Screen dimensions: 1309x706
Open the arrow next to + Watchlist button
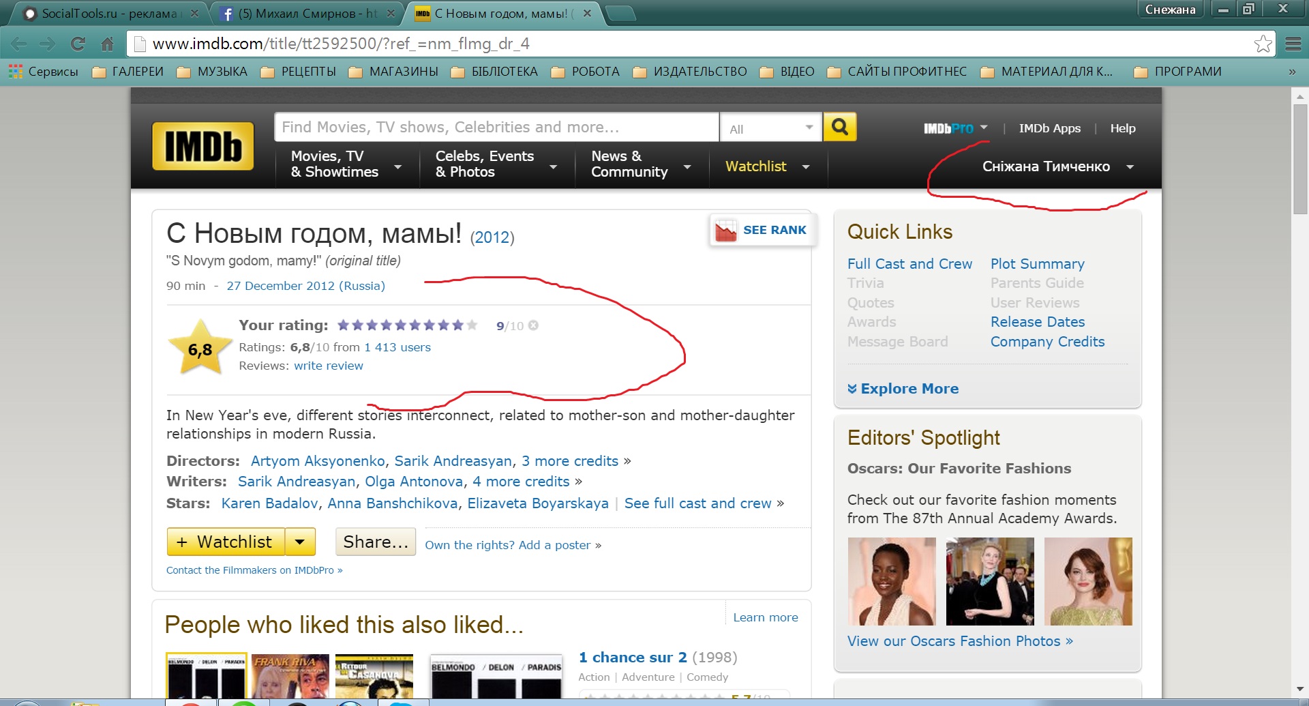[x=300, y=542]
